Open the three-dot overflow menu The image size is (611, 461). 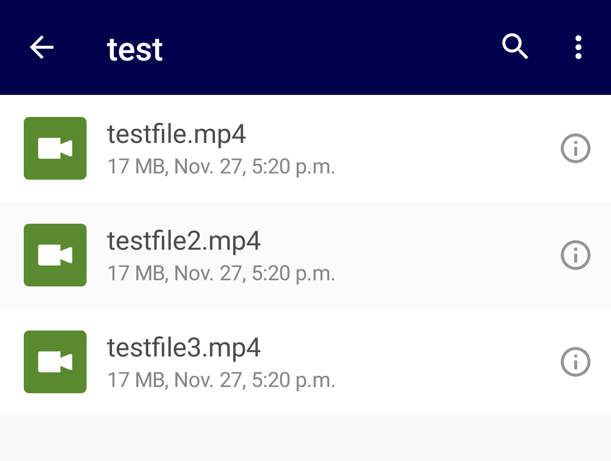578,47
